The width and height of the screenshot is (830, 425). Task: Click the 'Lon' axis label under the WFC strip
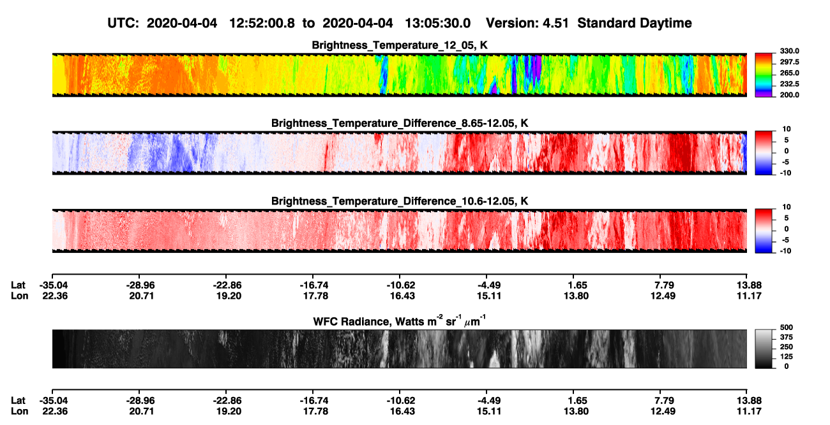tap(19, 411)
